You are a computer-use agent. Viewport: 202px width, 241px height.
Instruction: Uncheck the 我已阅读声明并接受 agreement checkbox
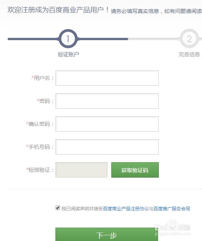[58, 208]
